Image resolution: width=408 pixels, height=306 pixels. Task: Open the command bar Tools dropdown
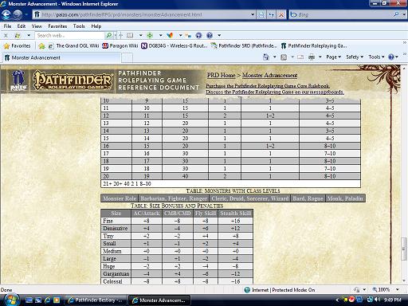(376, 57)
